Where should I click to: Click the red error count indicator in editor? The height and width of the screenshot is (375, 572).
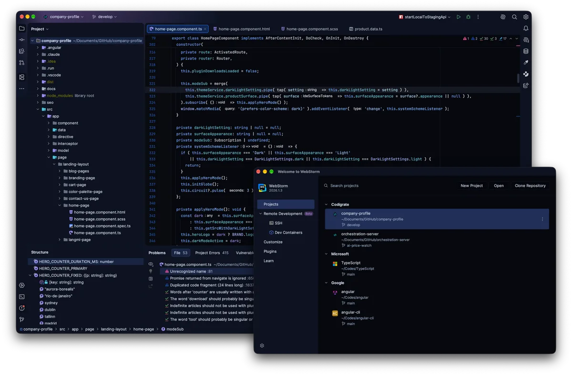[466, 39]
